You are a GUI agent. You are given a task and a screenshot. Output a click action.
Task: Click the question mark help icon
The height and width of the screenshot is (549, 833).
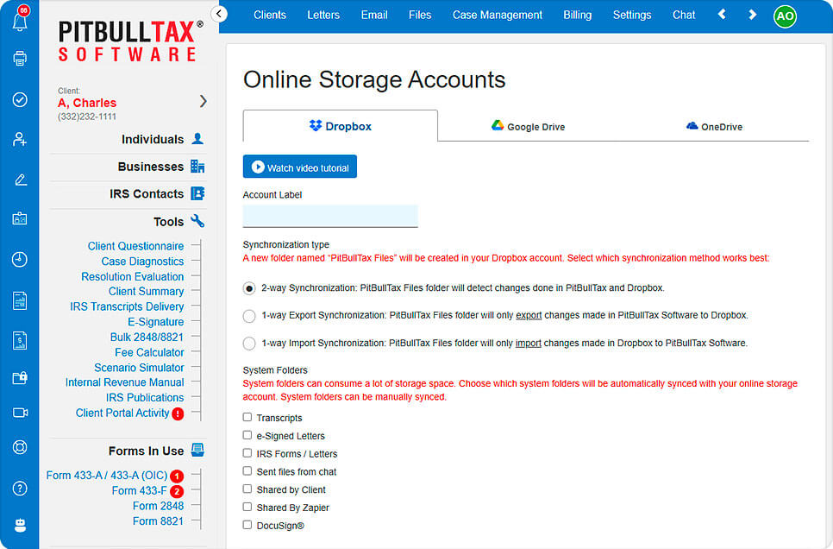[20, 489]
